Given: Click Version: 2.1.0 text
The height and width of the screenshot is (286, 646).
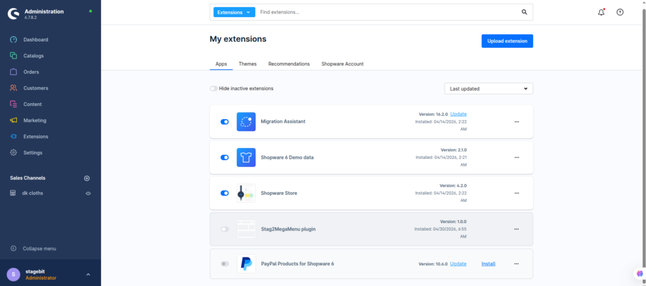Looking at the screenshot, I should point(454,150).
